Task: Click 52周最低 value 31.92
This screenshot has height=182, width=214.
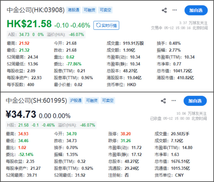Action: pyautogui.click(x=80, y=175)
